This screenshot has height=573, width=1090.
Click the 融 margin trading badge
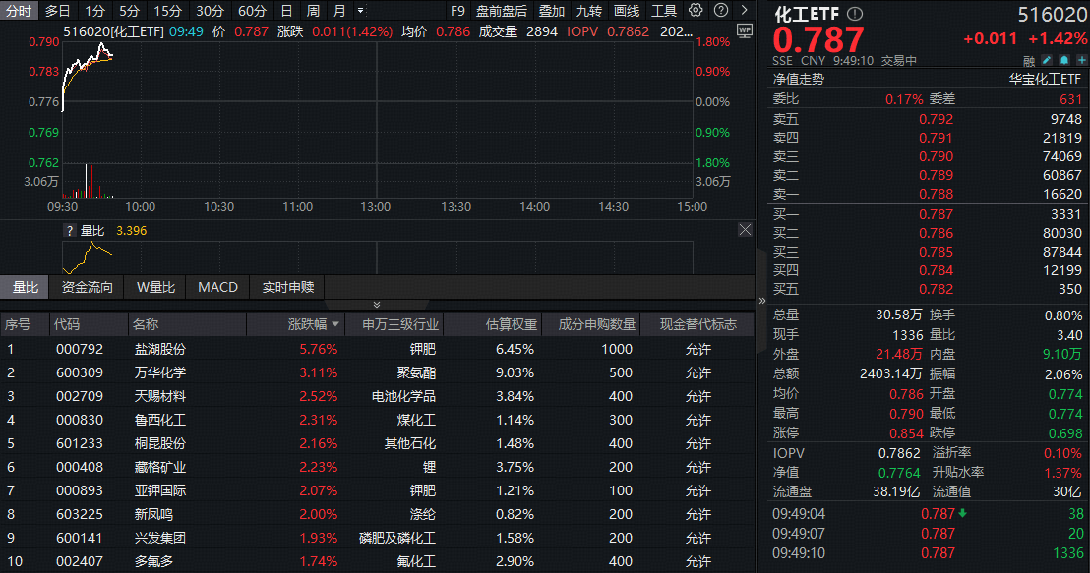click(x=1027, y=60)
